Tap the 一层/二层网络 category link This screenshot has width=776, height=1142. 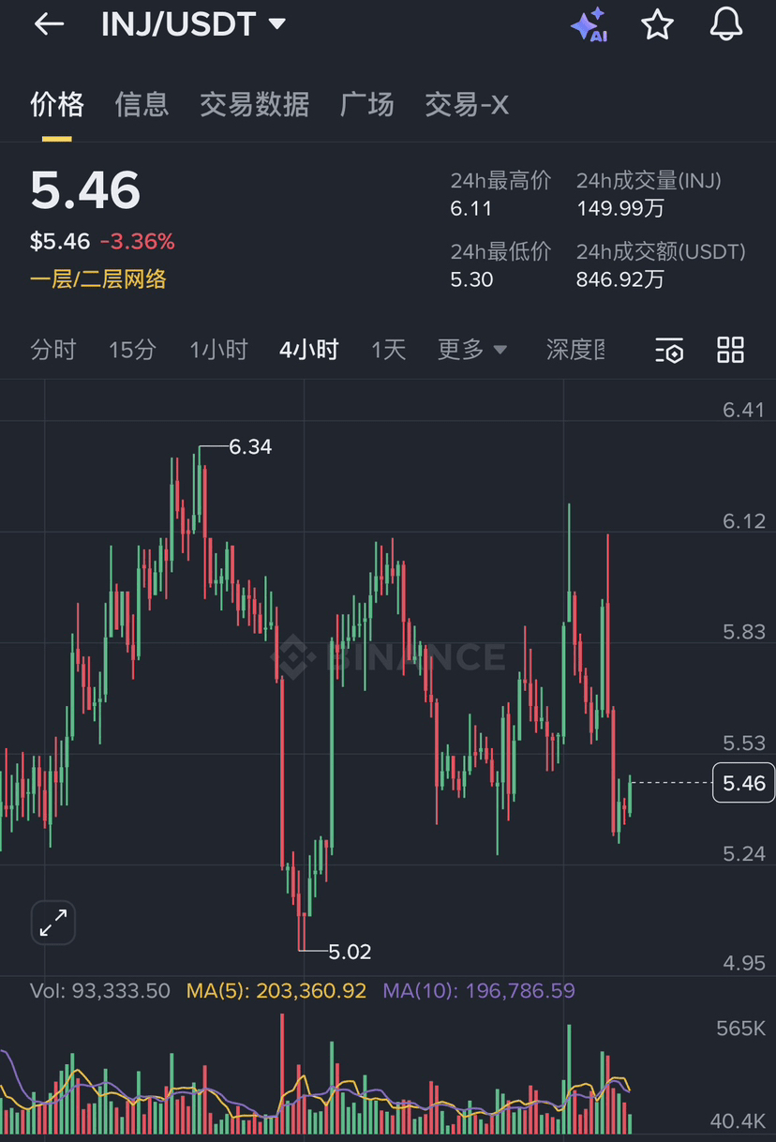click(x=98, y=278)
